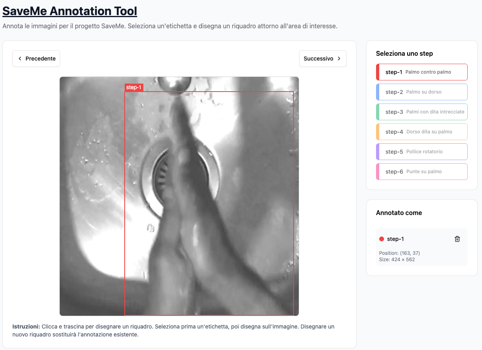Select step-5 Pollice rotatorio
This screenshot has height=350, width=482.
coord(422,152)
